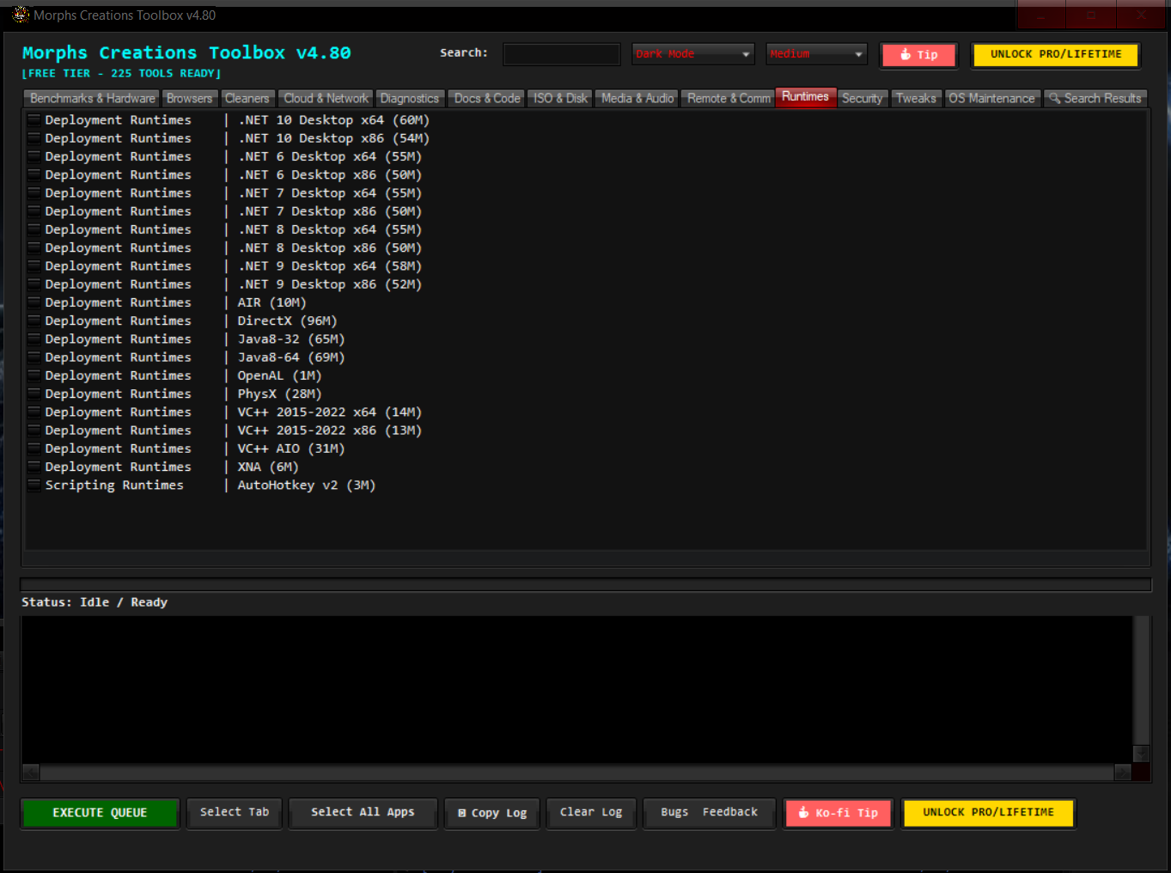Screen dimensions: 1171x873
Task: Click the log's horizontal scrollbar right arrow
Action: tap(1123, 772)
